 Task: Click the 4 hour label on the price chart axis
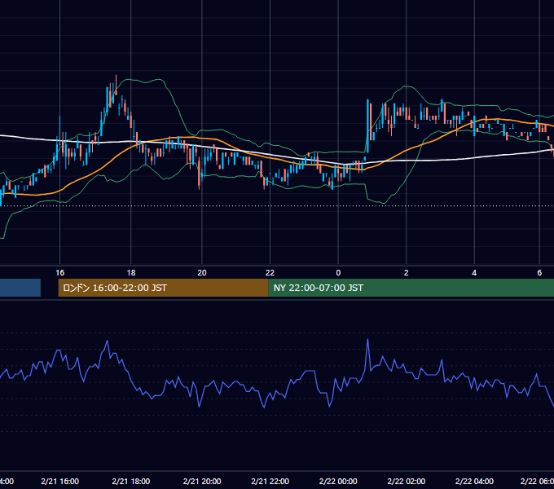[474, 273]
